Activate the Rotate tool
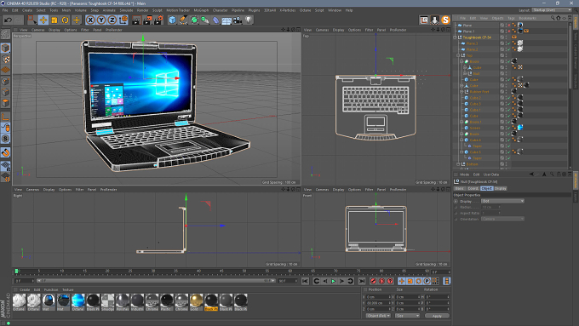 pos(66,20)
